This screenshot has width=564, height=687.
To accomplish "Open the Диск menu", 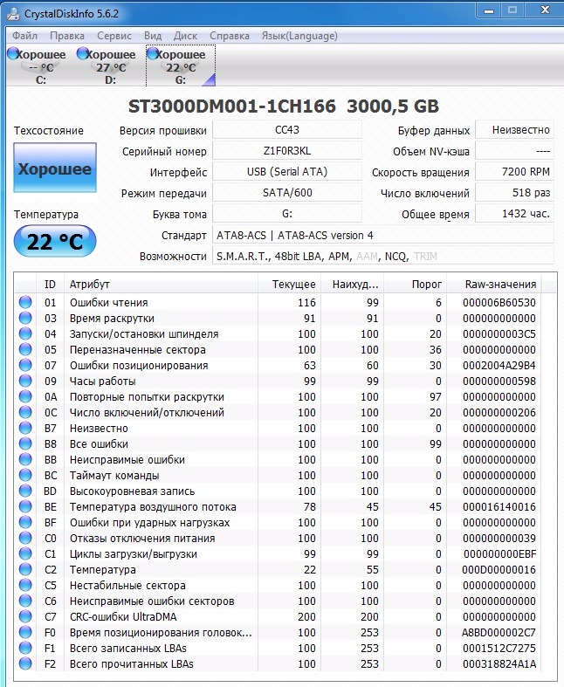I will 185,36.
